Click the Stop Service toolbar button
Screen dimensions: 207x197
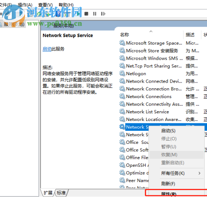(x=86, y=13)
